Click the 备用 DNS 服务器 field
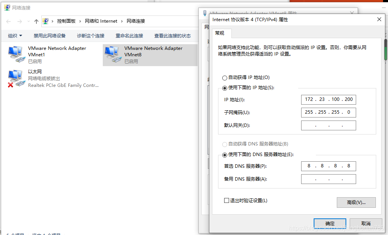The width and height of the screenshot is (388, 235). click(x=328, y=179)
